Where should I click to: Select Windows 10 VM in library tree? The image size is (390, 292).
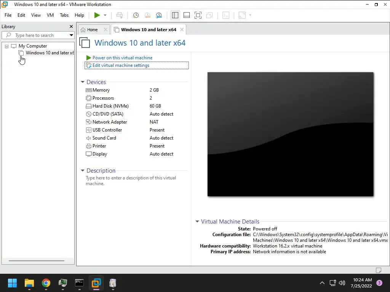click(50, 52)
